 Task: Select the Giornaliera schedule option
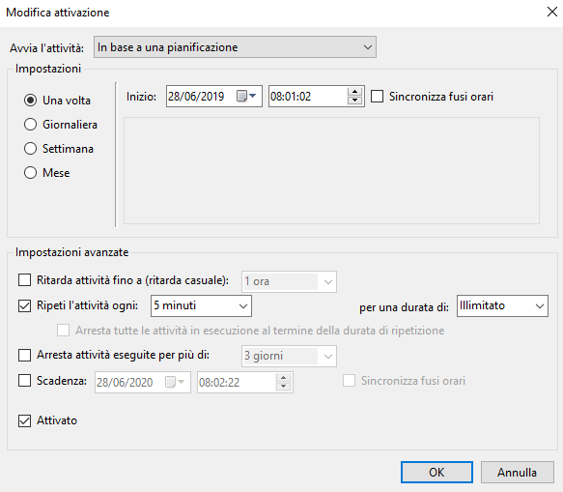point(30,125)
